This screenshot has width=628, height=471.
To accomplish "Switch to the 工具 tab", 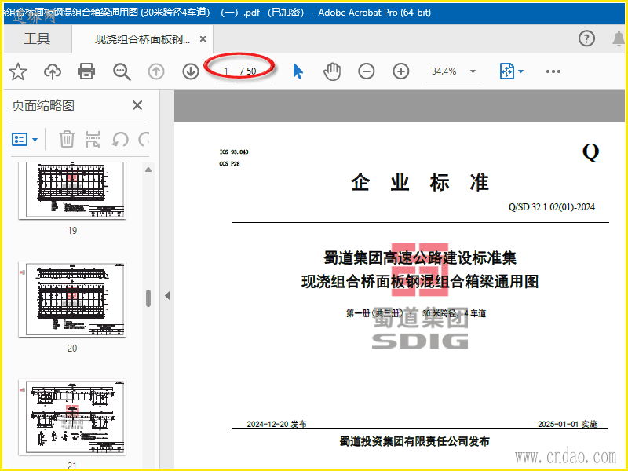I will (x=37, y=38).
